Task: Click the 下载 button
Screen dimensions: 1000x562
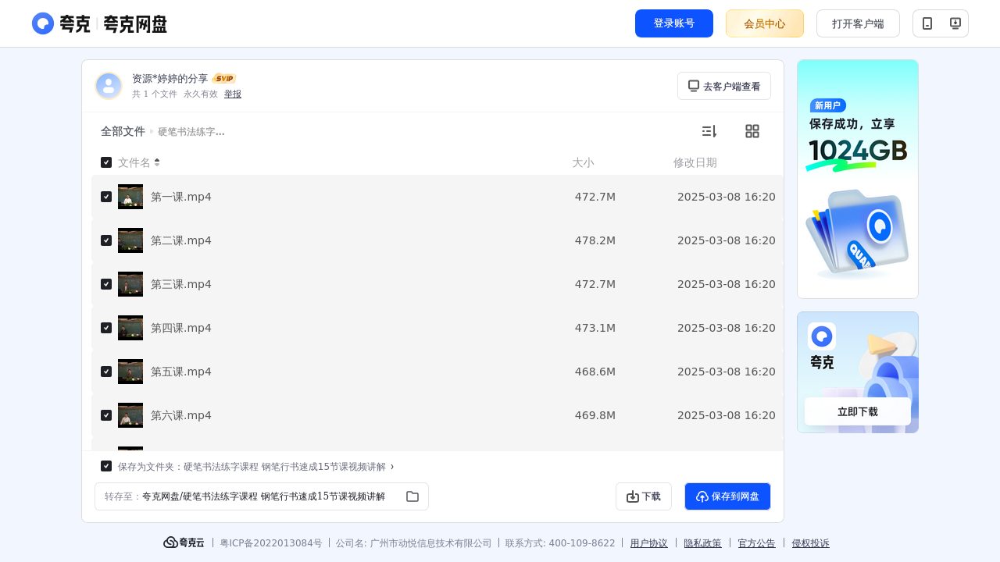Action: click(x=644, y=496)
